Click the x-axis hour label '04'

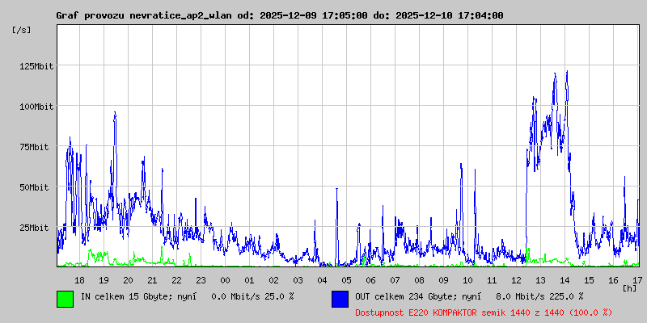pos(322,280)
